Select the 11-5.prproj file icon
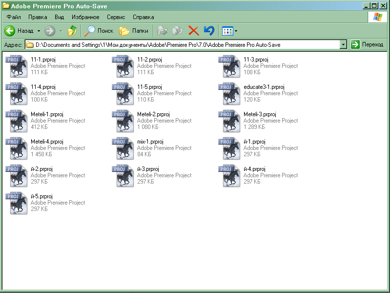 coord(123,94)
